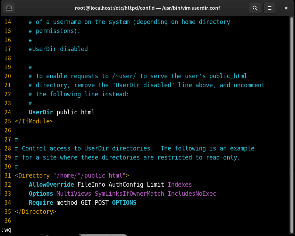Click 'home directory' on line 14
This screenshot has width=295, height=236.
tap(206, 22)
